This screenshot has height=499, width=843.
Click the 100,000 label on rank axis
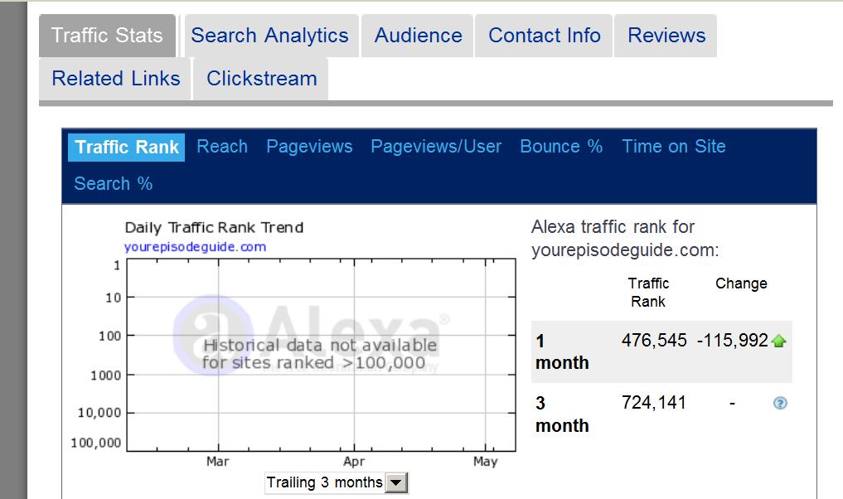point(96,443)
